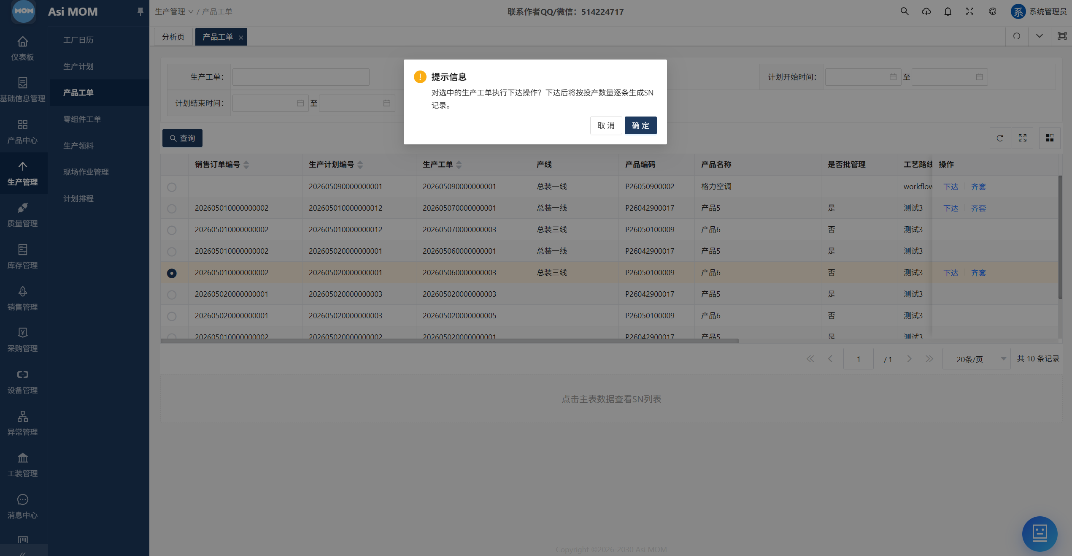Click the pin icon beside Asi MOM
The height and width of the screenshot is (556, 1072).
pos(140,12)
